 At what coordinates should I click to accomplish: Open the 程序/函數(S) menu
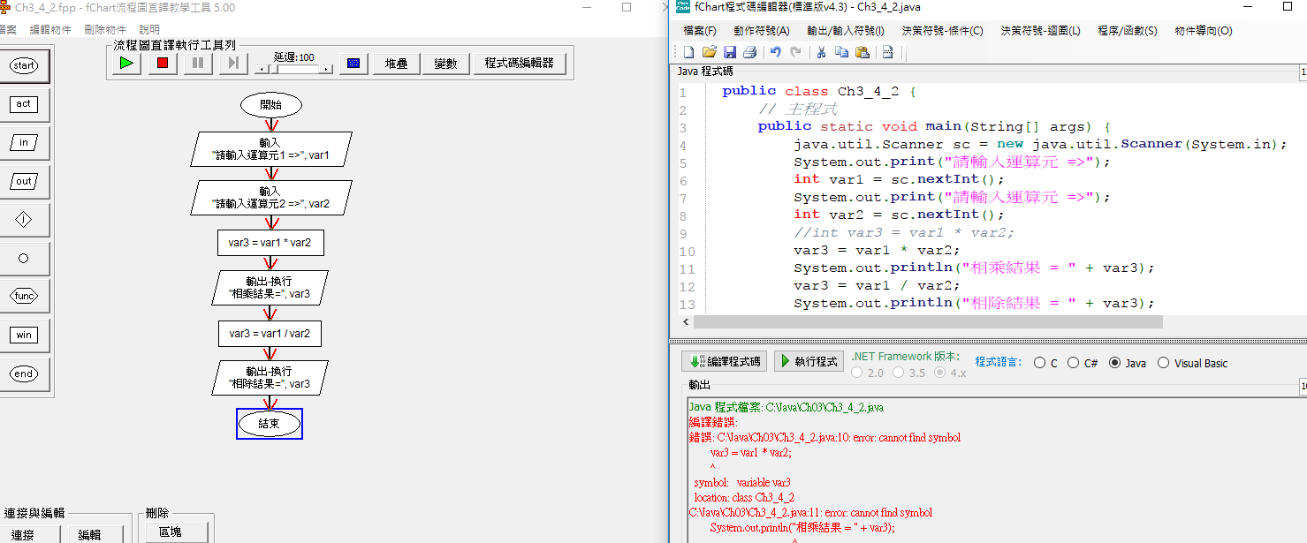click(x=1127, y=31)
